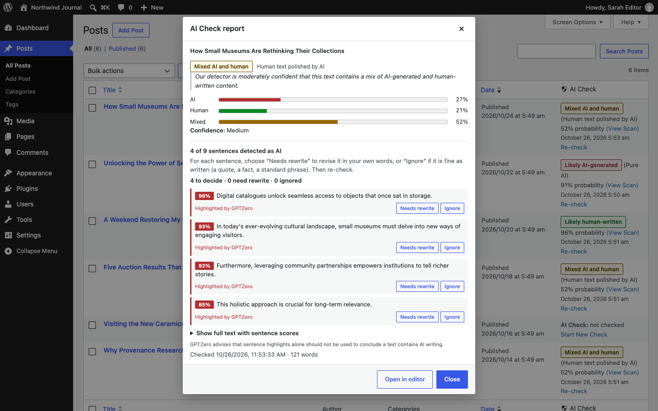Open the Sarah Editor avatar

point(649,7)
